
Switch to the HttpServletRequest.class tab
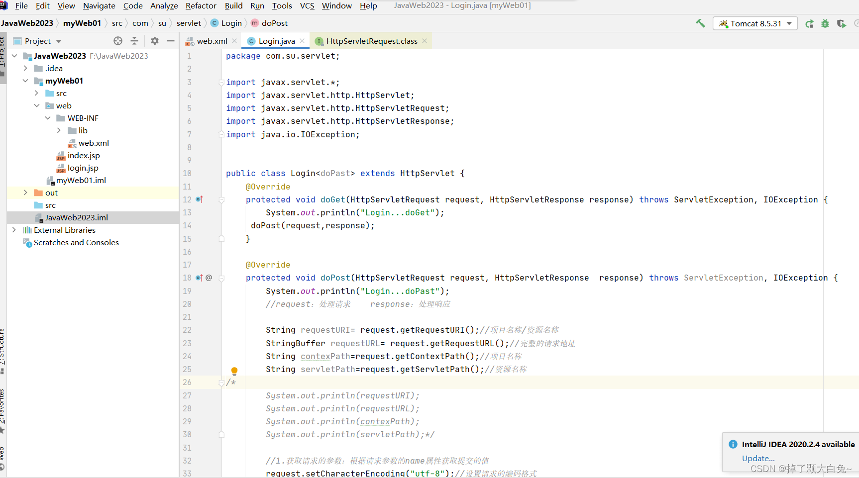(x=372, y=41)
